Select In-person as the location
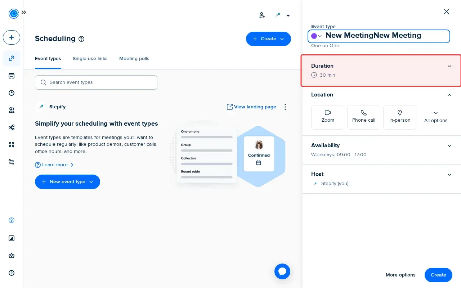This screenshot has height=288, width=461. [399, 117]
